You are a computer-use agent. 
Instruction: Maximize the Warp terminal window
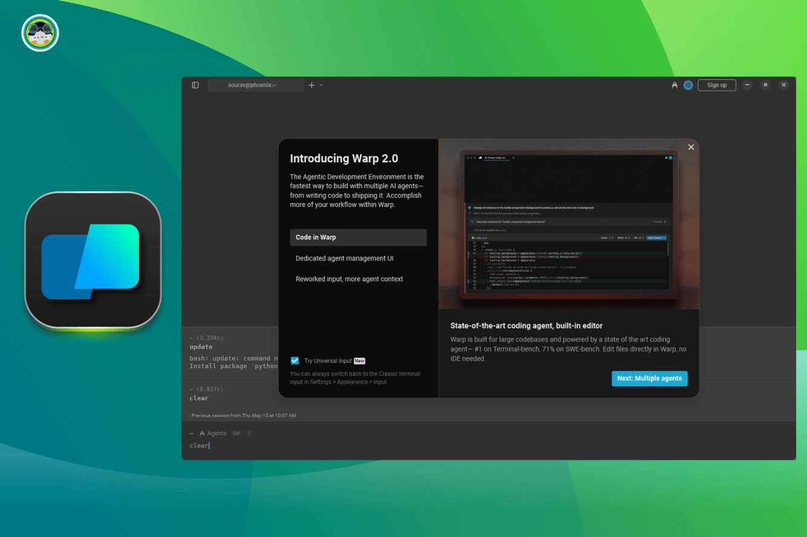pos(765,85)
